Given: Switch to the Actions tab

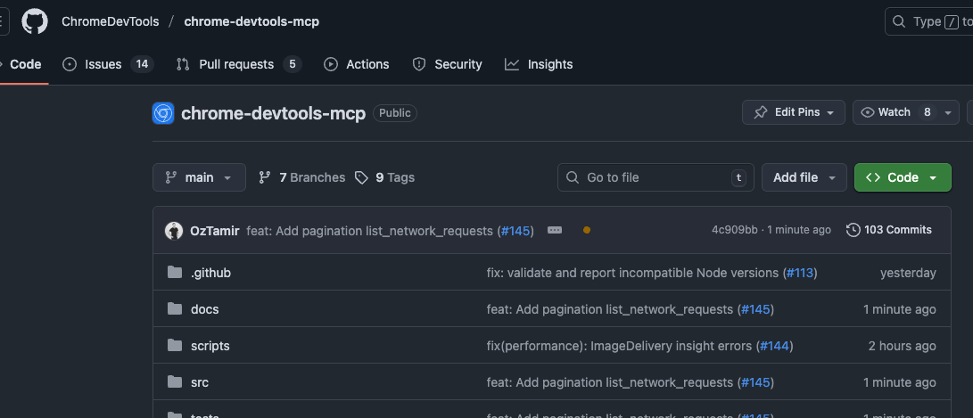Looking at the screenshot, I should [357, 64].
